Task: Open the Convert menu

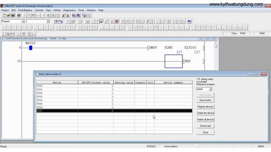Action: (x=39, y=10)
